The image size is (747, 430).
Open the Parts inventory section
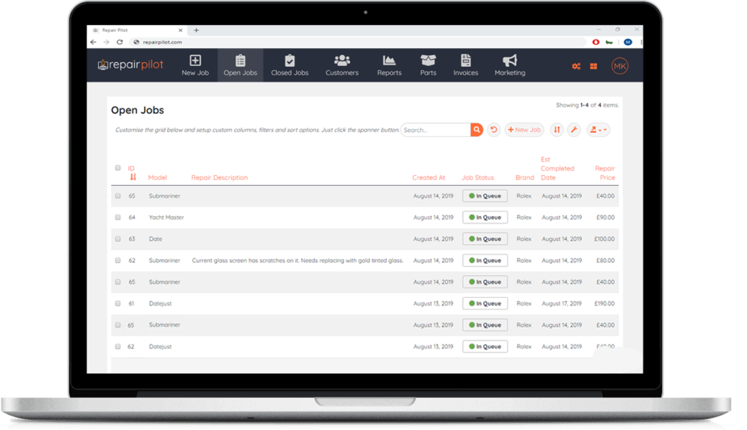click(428, 65)
